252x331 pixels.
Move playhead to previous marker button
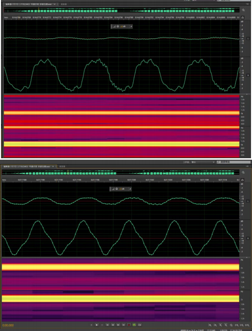point(107,325)
